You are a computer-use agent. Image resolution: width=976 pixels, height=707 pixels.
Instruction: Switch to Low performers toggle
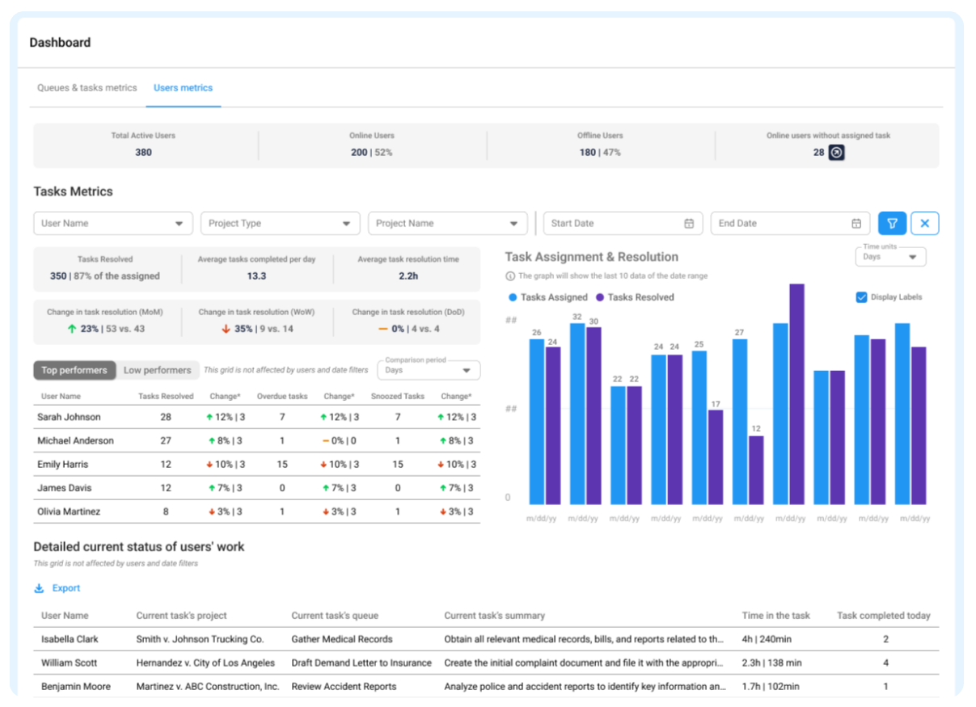coord(157,370)
